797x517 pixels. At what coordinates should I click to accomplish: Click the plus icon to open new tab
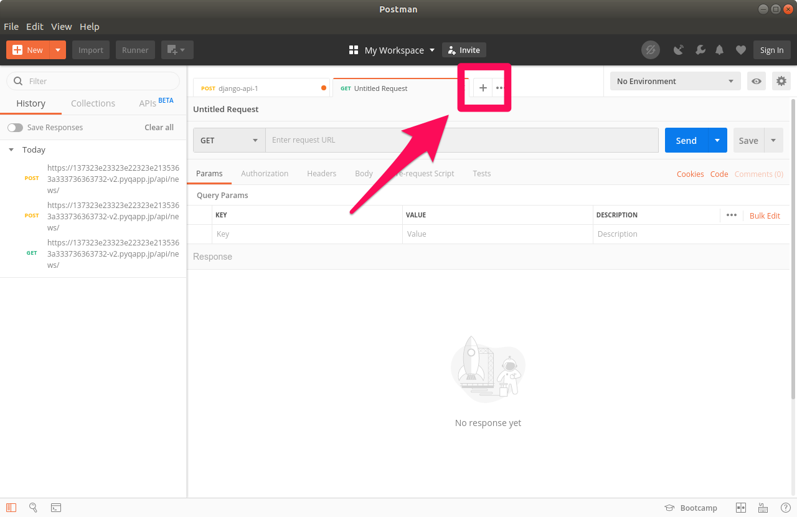point(483,88)
